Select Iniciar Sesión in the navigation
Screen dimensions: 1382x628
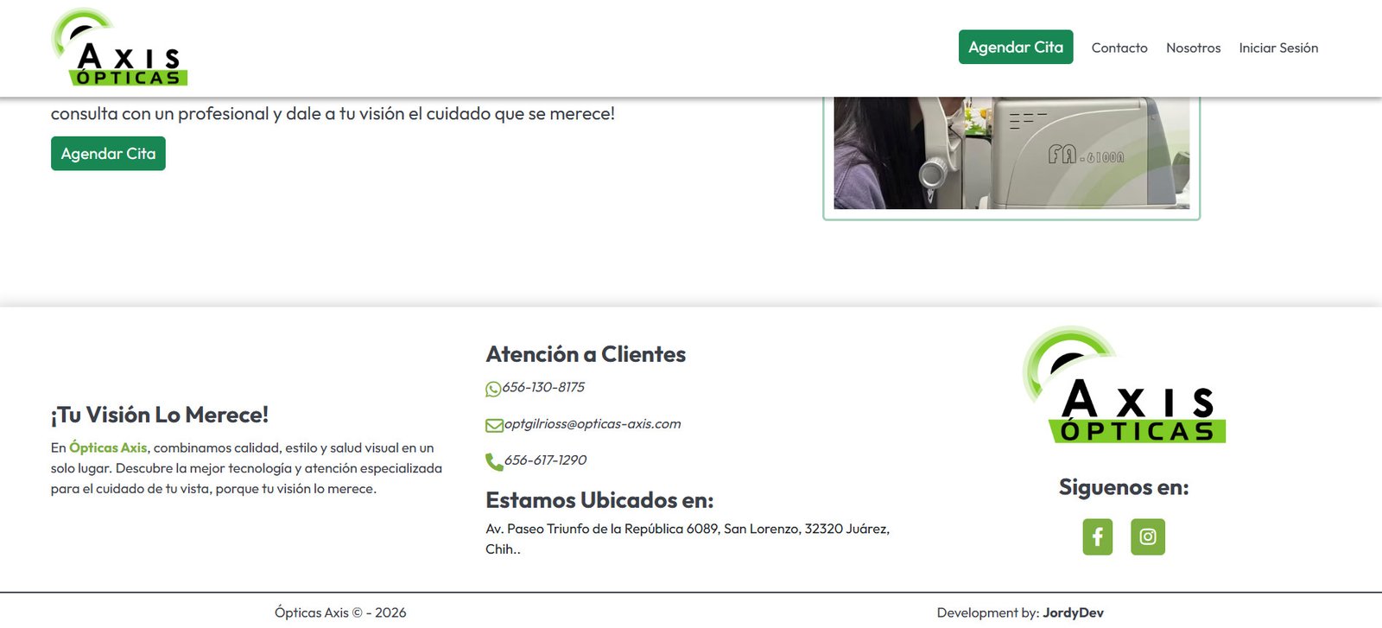1277,48
